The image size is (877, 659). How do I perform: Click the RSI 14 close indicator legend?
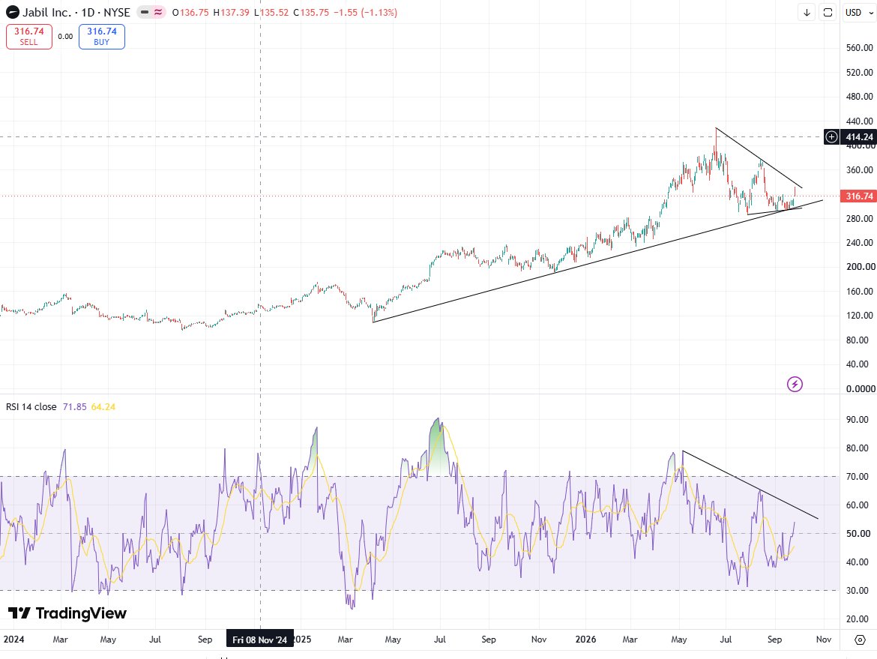pos(31,406)
